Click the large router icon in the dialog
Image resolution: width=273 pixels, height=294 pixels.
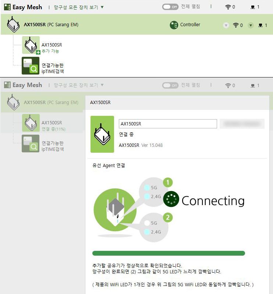click(102, 134)
